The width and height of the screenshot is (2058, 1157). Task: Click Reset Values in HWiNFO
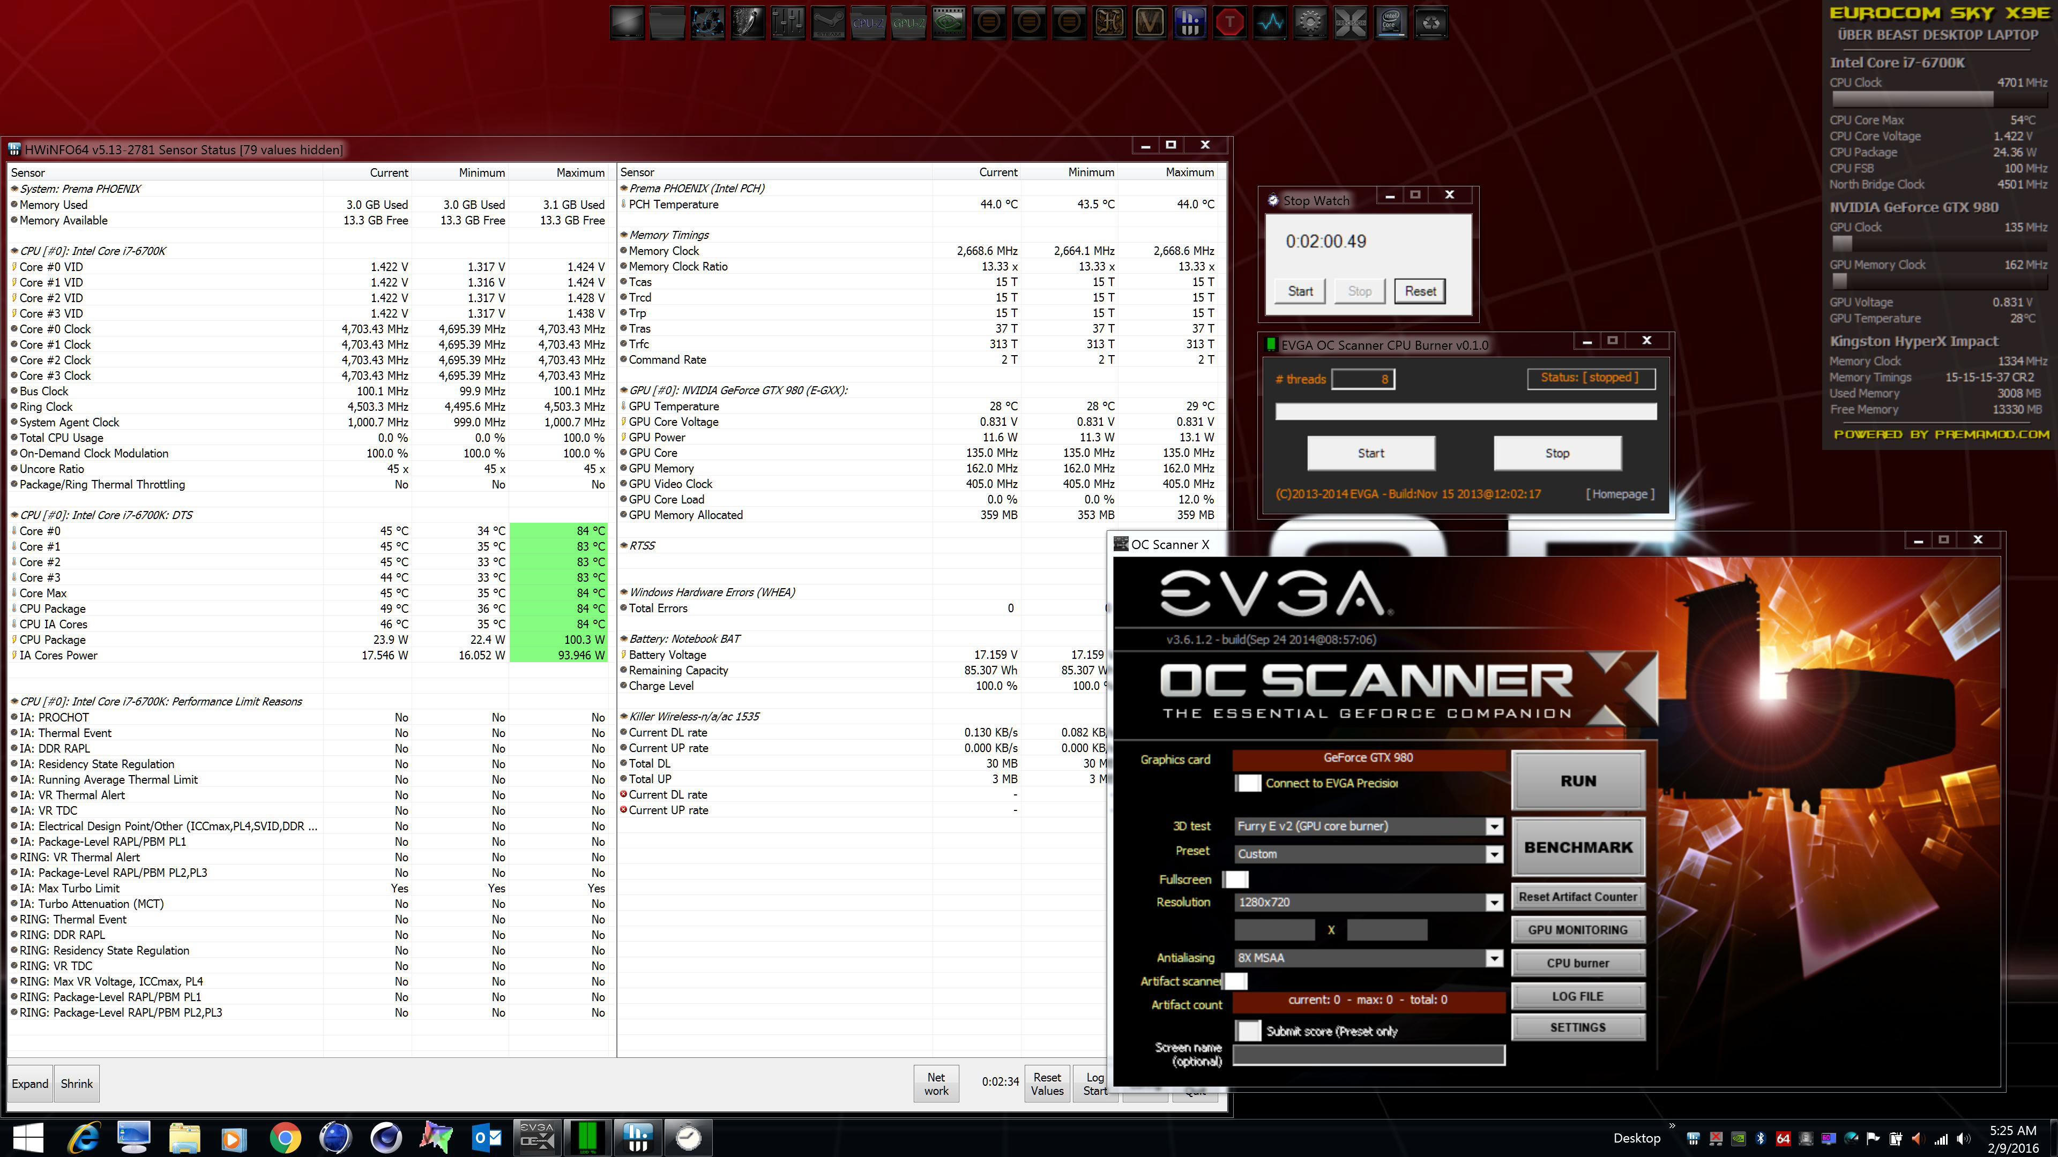tap(1047, 1084)
